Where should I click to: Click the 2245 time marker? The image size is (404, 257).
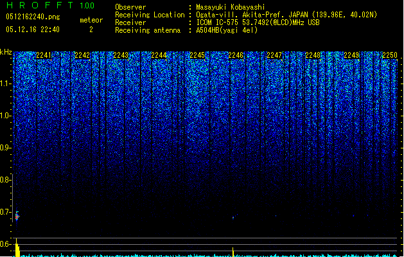(197, 55)
